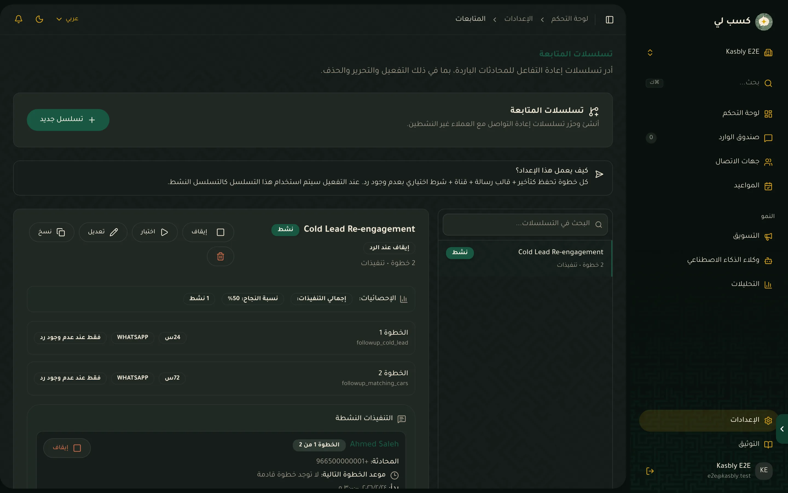Click the التوثيق book icon

click(x=768, y=445)
